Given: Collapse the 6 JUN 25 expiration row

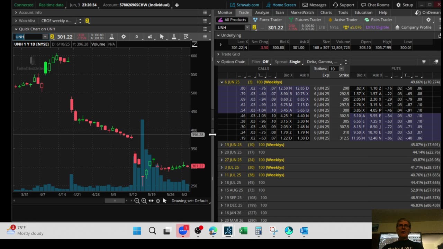Looking at the screenshot, I should 222,82.
